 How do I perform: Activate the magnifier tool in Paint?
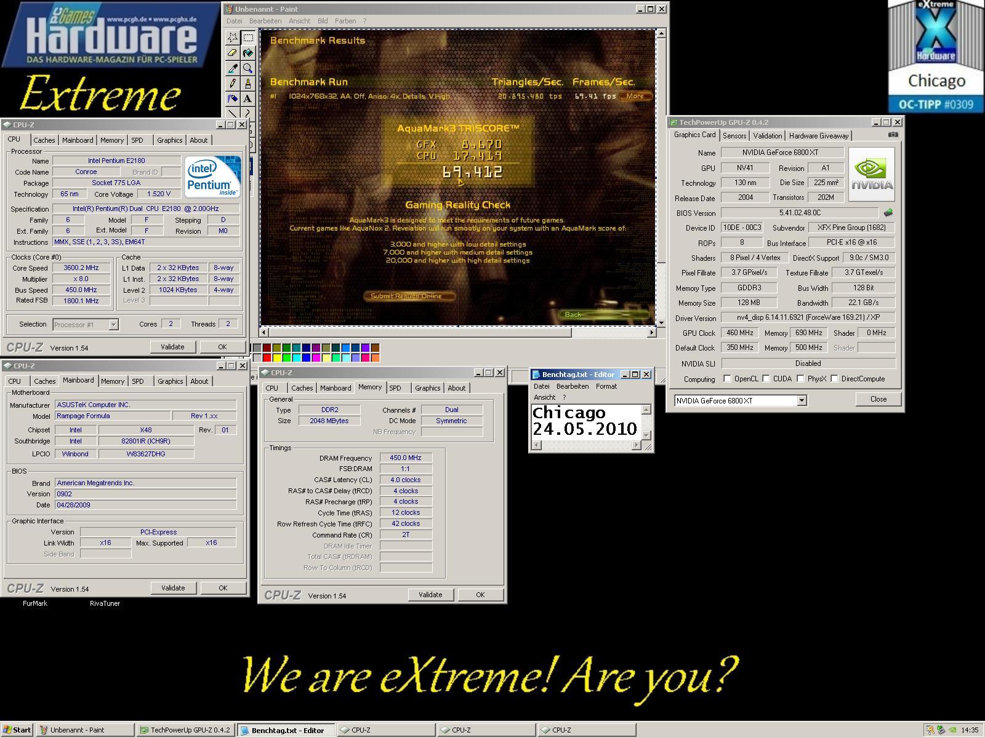pos(248,68)
